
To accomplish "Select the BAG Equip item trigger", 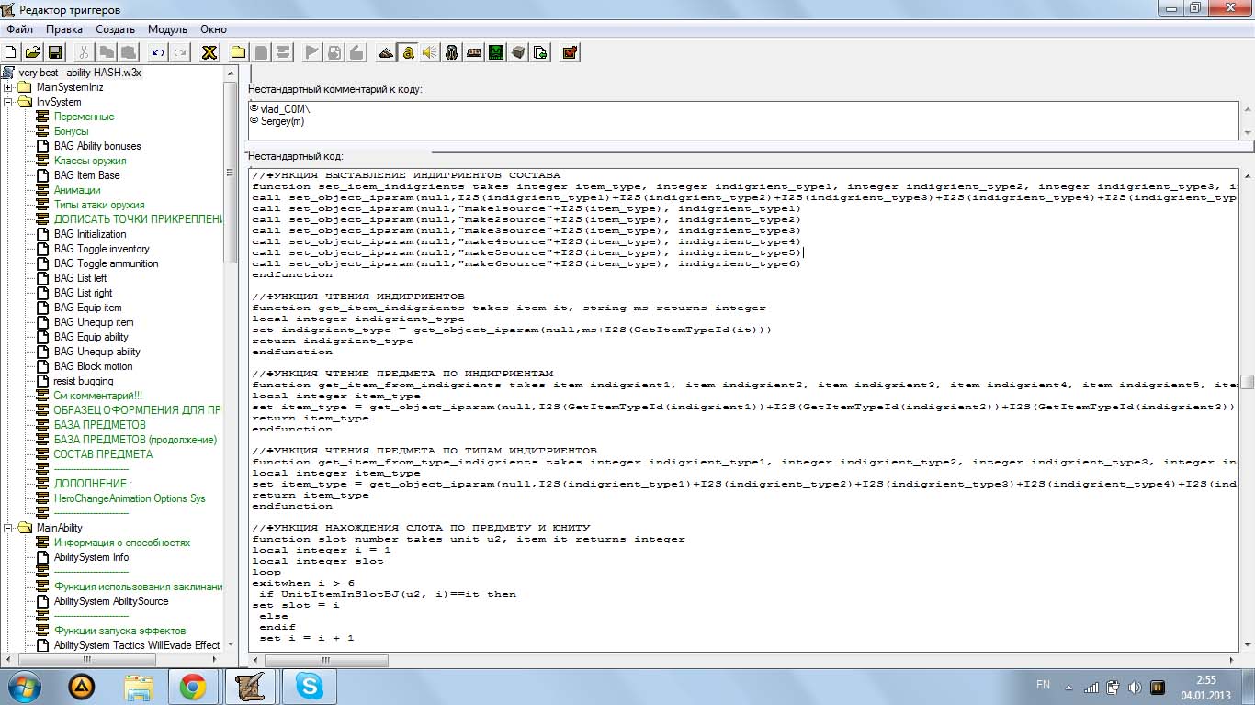I will (x=87, y=308).
